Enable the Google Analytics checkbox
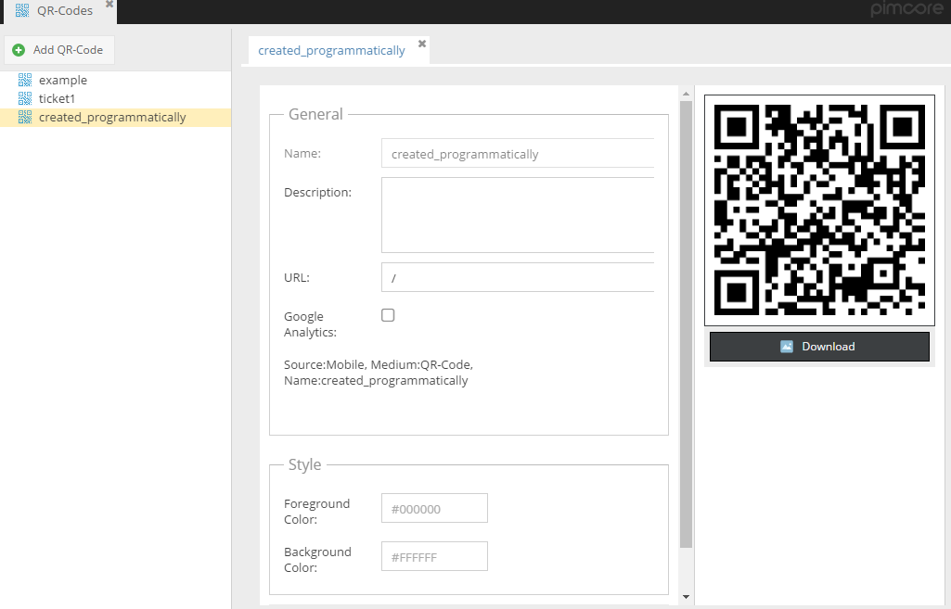This screenshot has width=951, height=609. [x=388, y=315]
